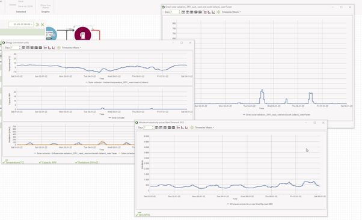The image size is (362, 220).
Task: Click second period navigation icon in Energy conversion units toolbar
Action: (28, 47)
